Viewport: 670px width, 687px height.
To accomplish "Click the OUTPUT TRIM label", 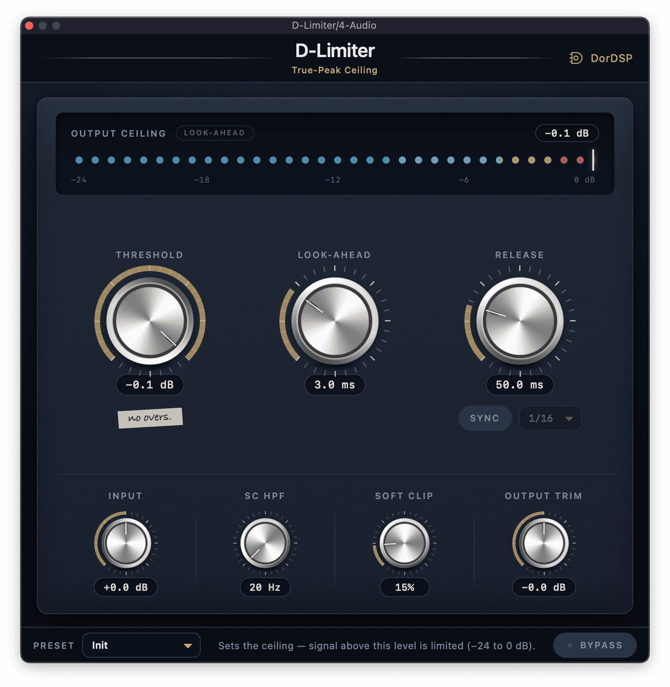I will [543, 496].
